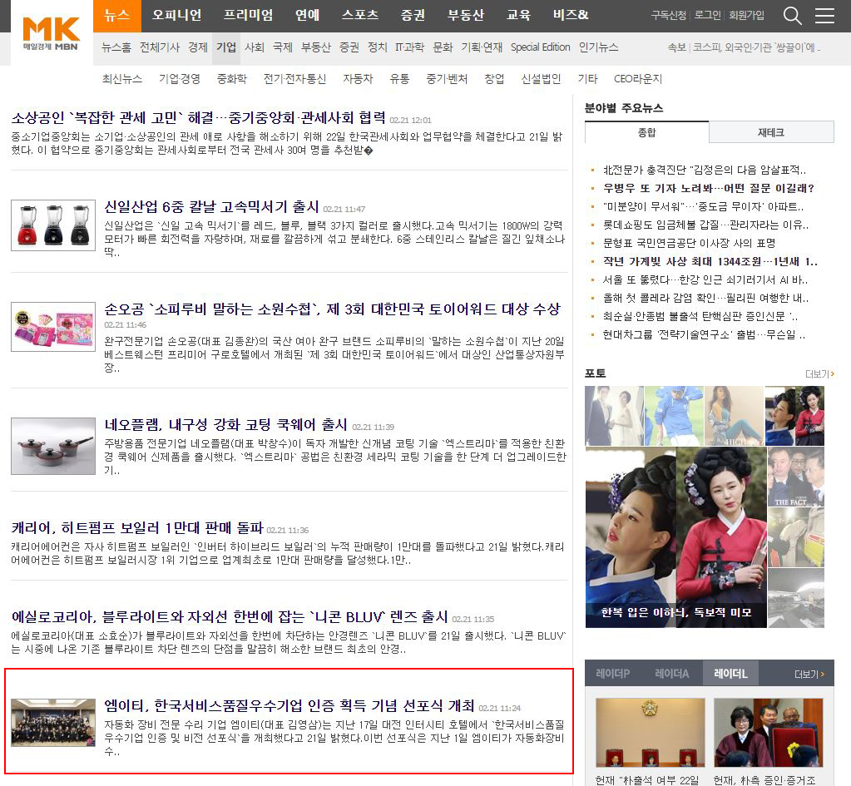Open 신일산업 고속믹서기 article headline
Viewport: 851px width, 786px height.
[211, 206]
